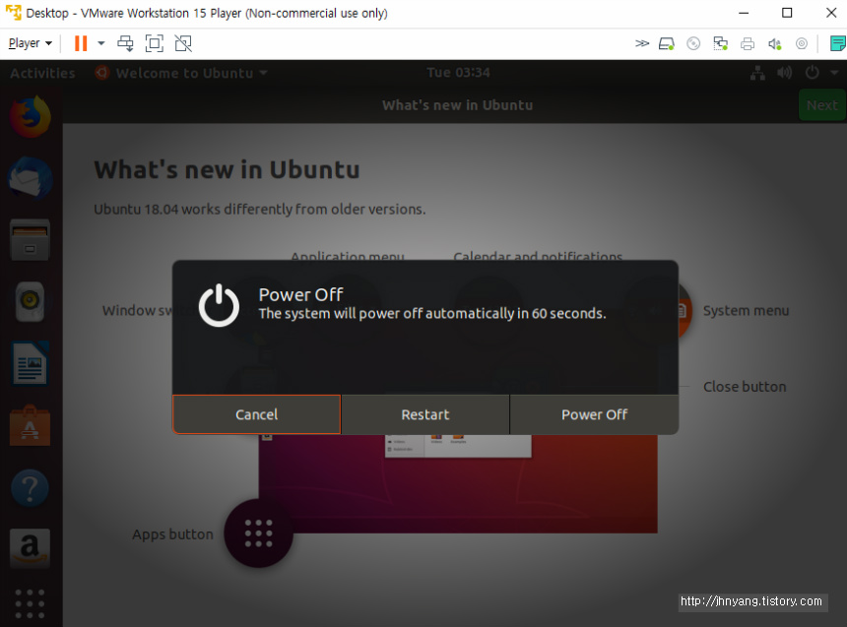Expand the VMware devices chevron arrows
The image size is (847, 627).
642,43
